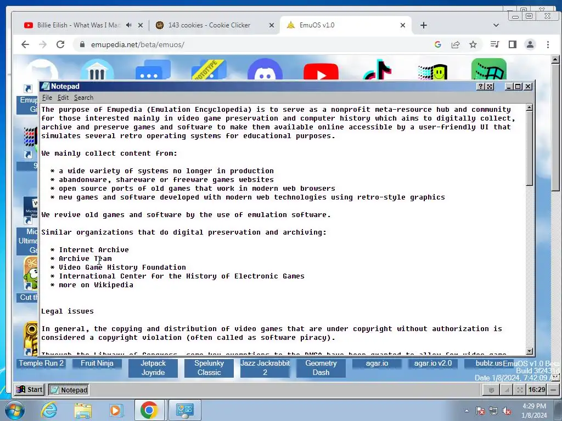Click Notepad button in EmuOS taskbar
This screenshot has width=562, height=421.
(68, 390)
